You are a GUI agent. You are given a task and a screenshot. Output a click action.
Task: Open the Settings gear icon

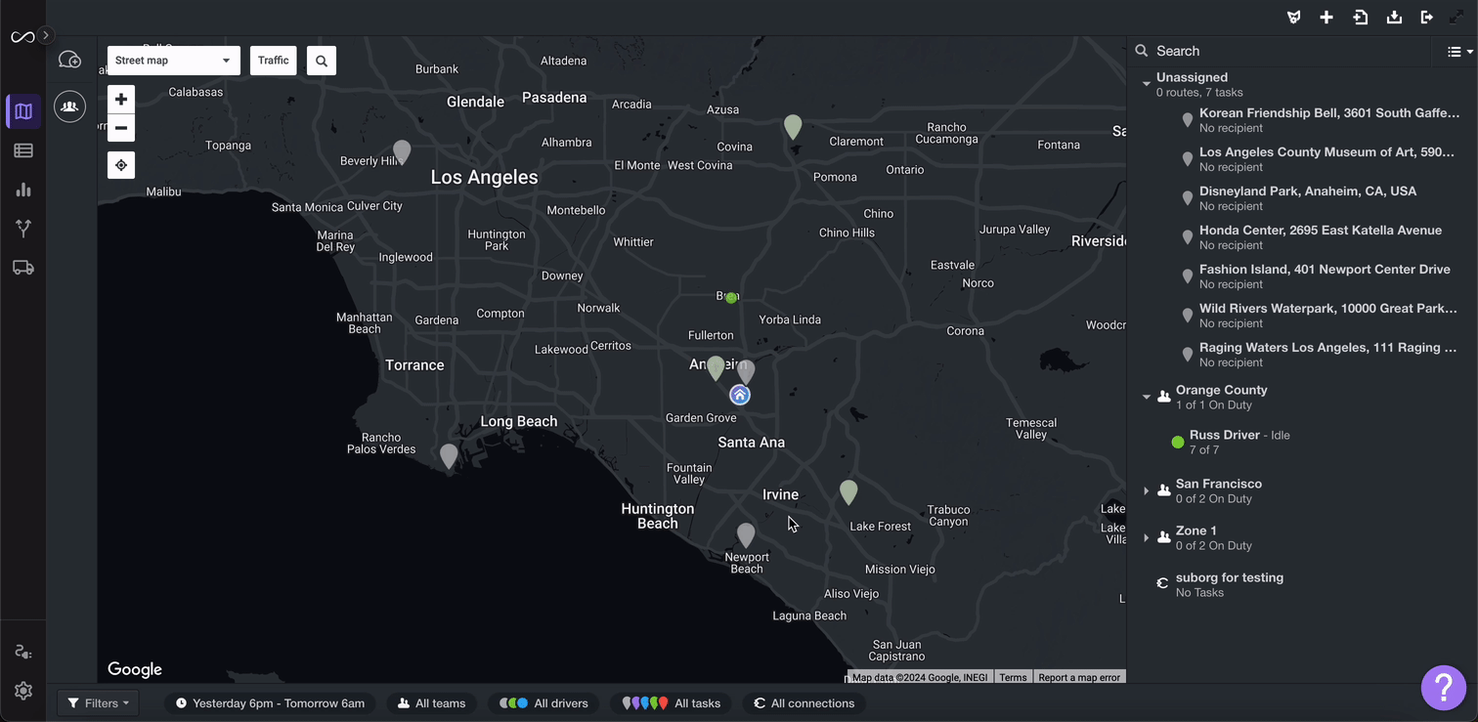pos(23,691)
